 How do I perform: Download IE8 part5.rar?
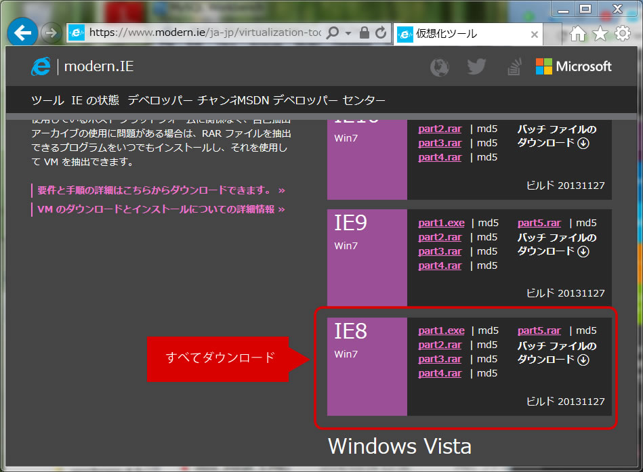(x=539, y=330)
